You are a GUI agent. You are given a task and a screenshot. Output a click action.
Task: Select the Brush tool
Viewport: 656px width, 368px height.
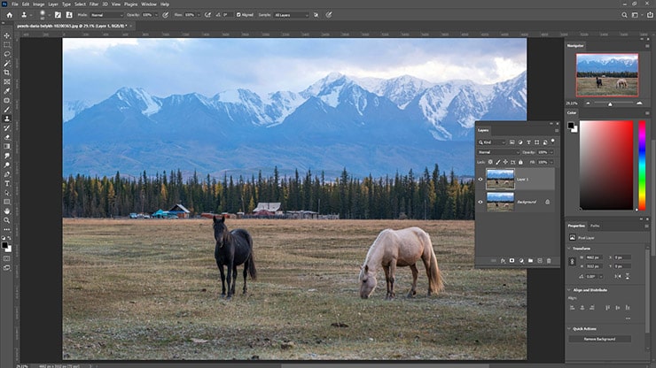coord(7,110)
